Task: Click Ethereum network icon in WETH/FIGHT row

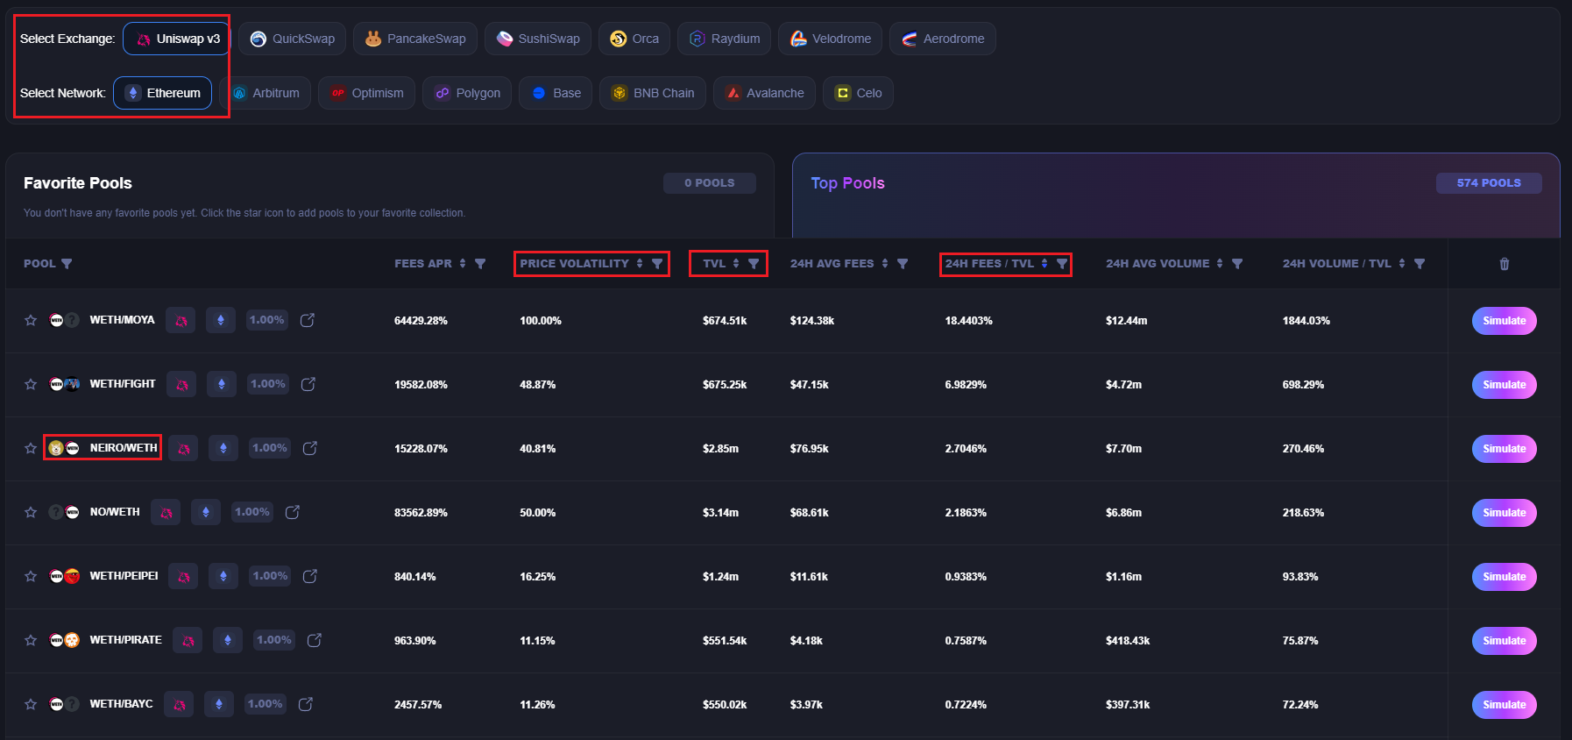Action: pyautogui.click(x=222, y=385)
